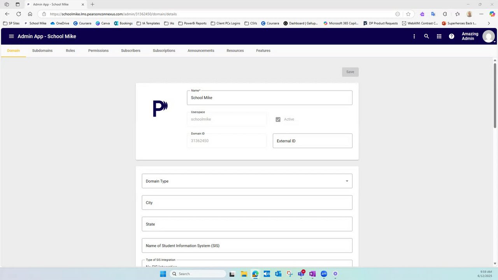Open the Microsoft 365 Copilot bookmark
The height and width of the screenshot is (280, 498).
point(340,23)
